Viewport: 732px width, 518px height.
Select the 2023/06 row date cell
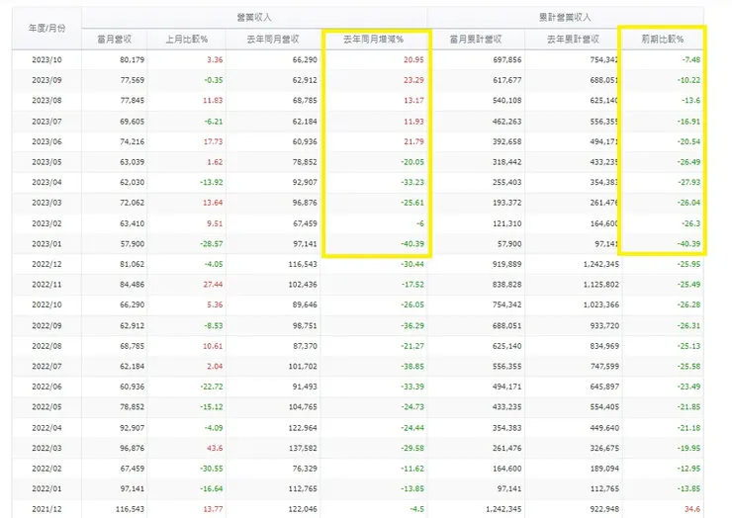coord(46,141)
